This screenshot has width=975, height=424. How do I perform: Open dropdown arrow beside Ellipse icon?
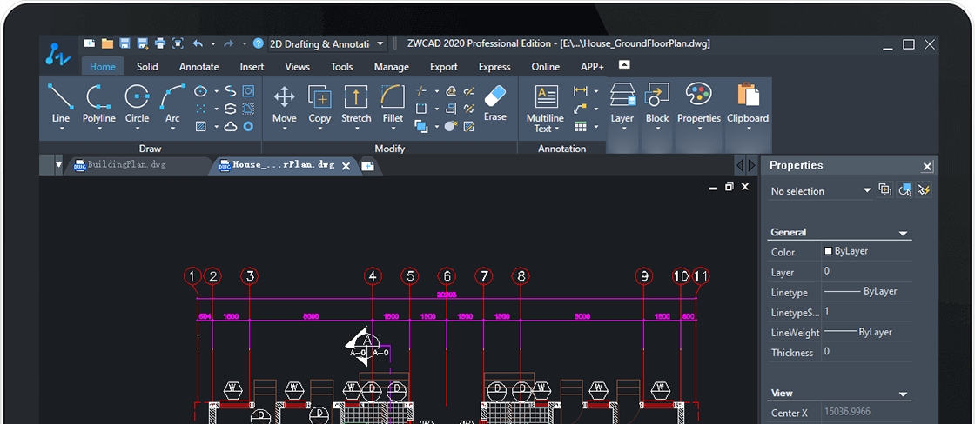(x=217, y=91)
